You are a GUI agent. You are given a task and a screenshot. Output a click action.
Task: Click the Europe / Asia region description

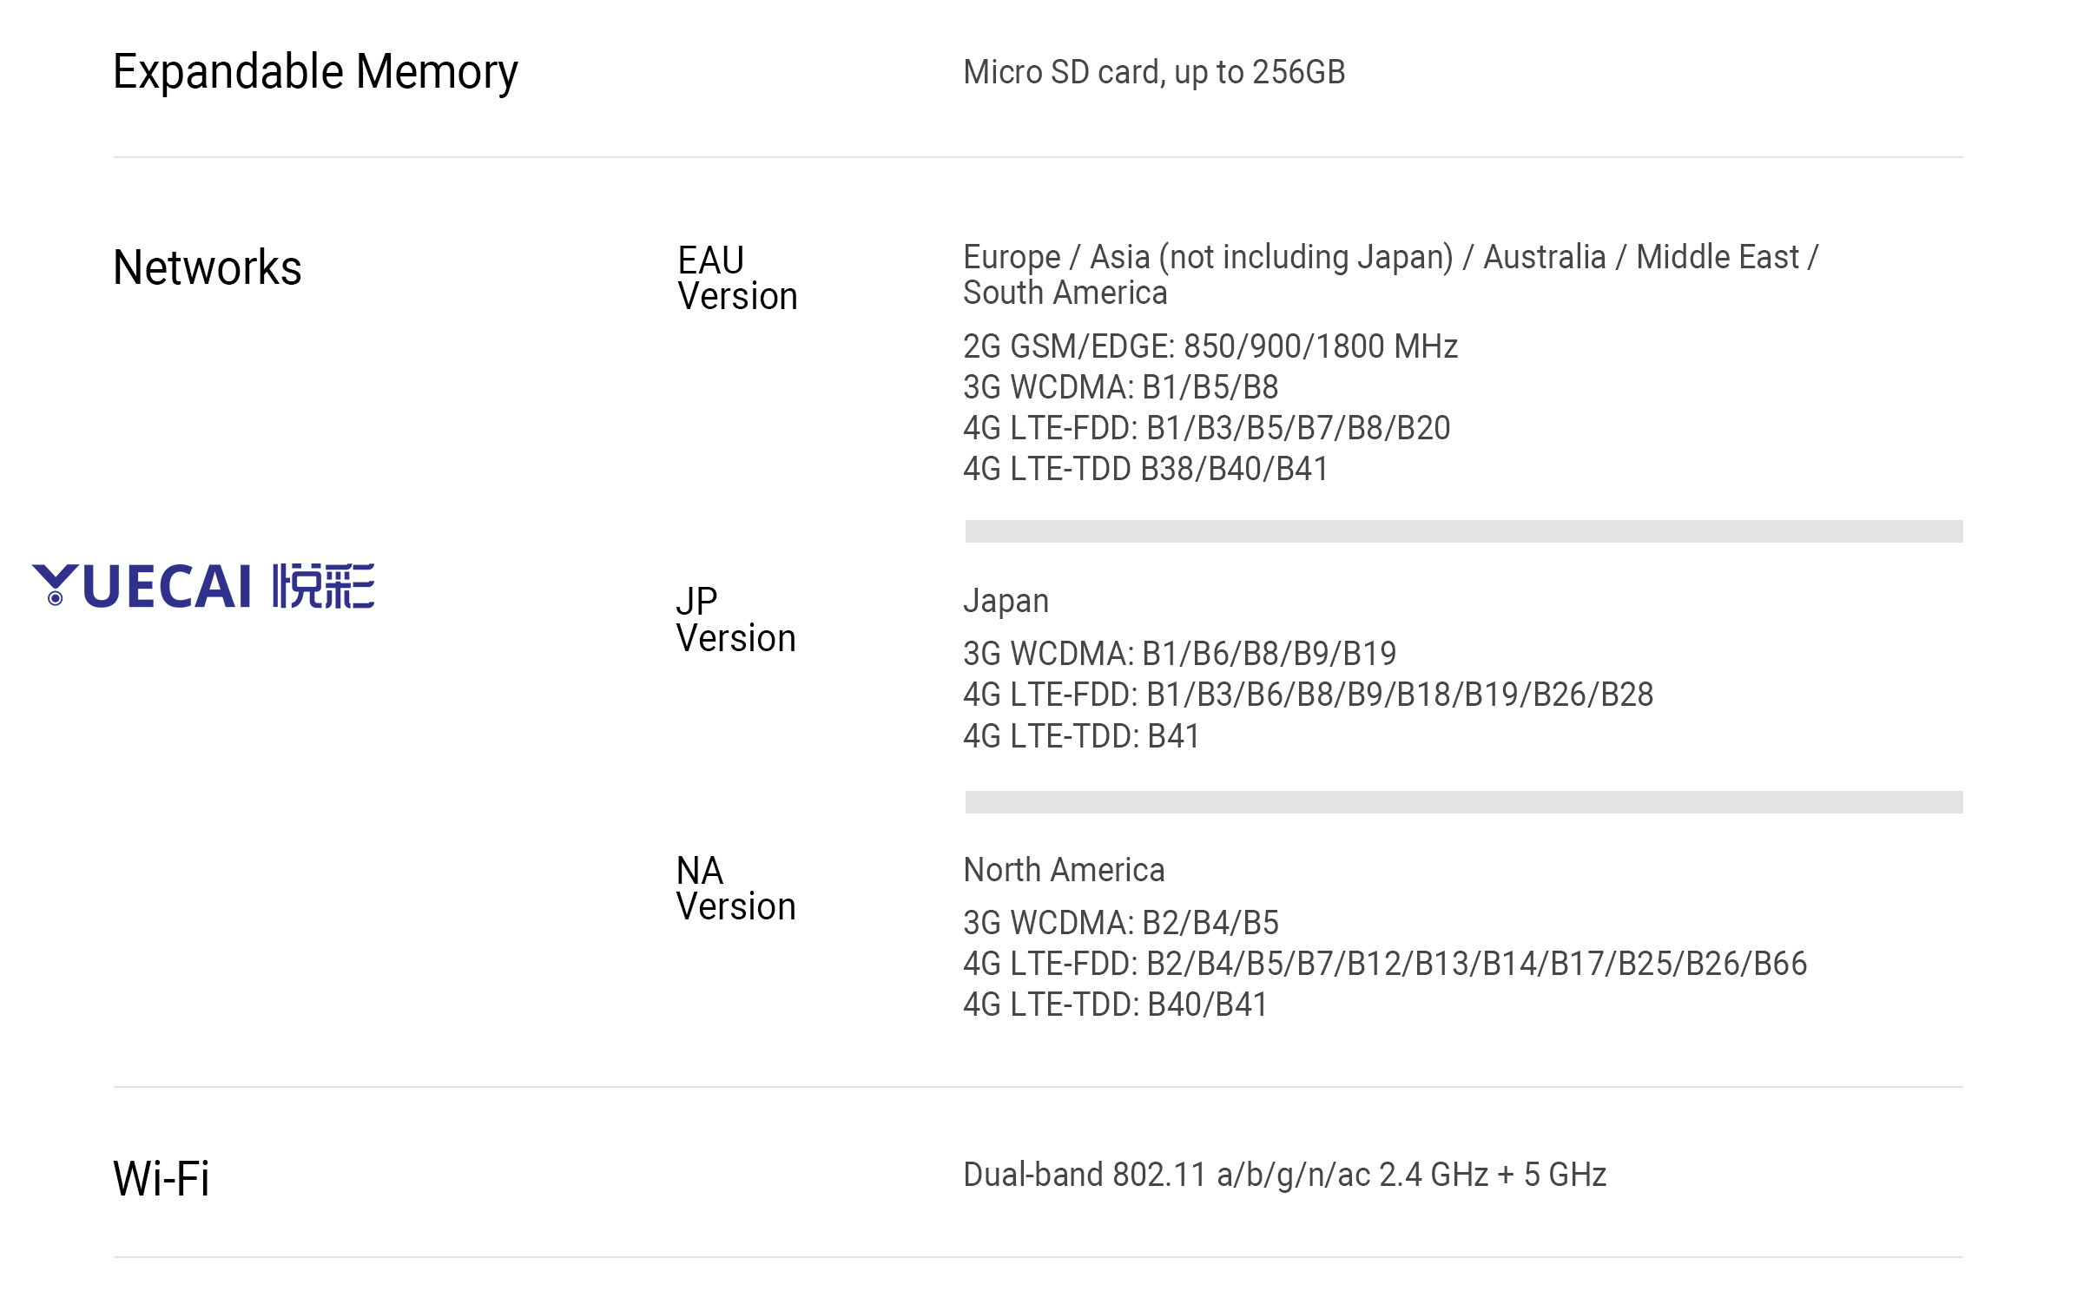tap(1389, 274)
